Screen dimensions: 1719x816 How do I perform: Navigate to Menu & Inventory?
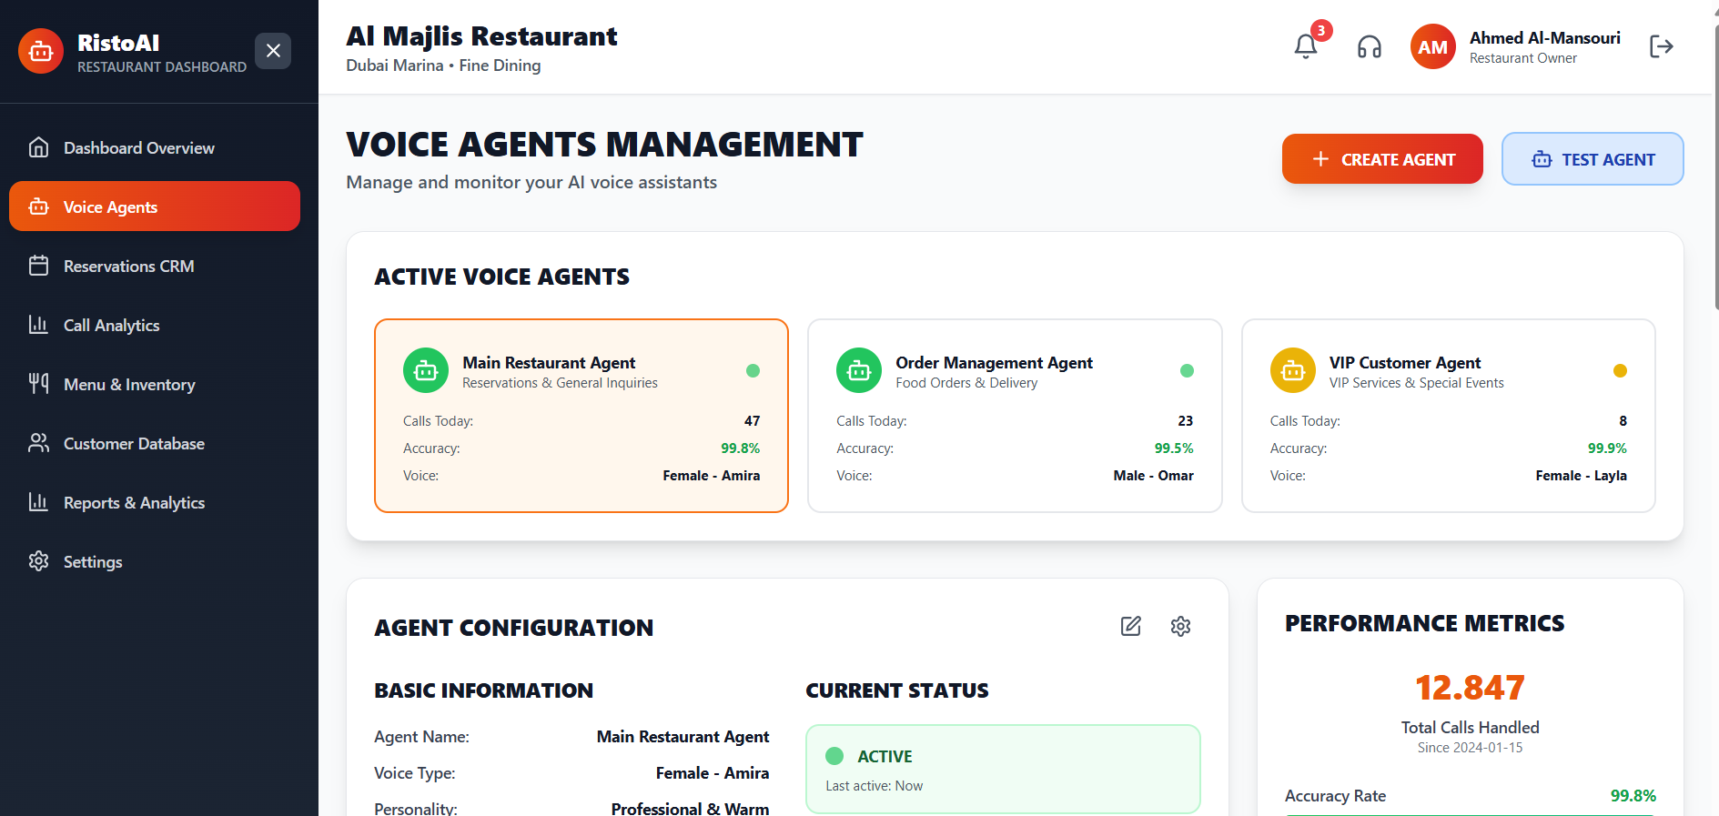pos(129,384)
